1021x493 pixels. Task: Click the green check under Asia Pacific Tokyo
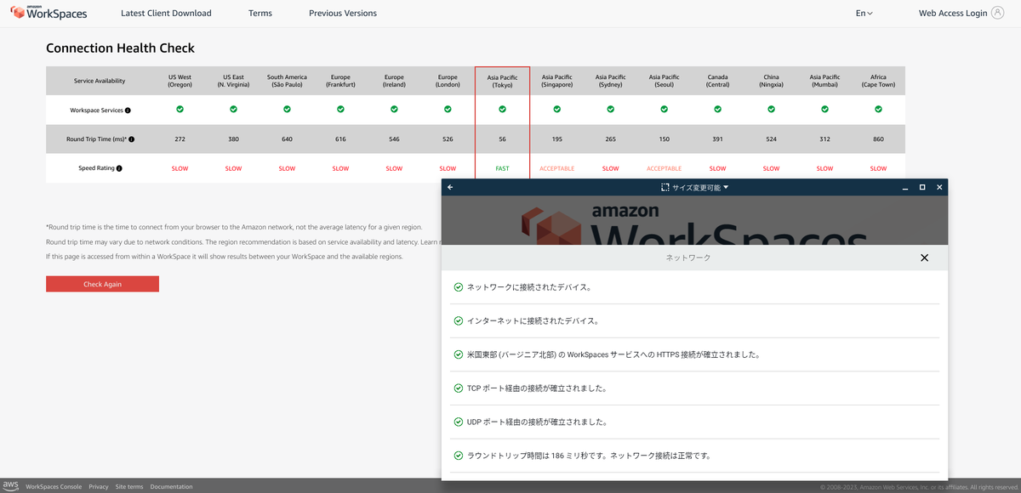(502, 109)
